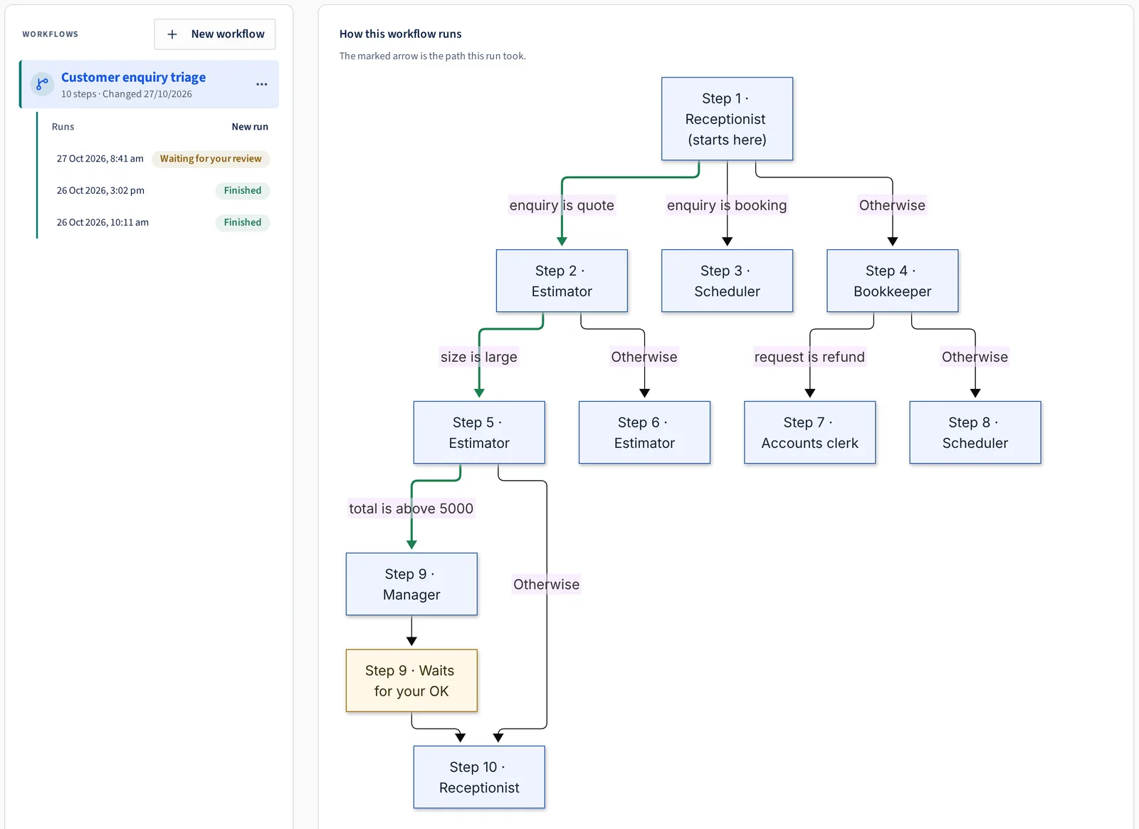Select the Step 8 Scheduler node
Viewport: 1139px width, 829px height.
tap(975, 432)
